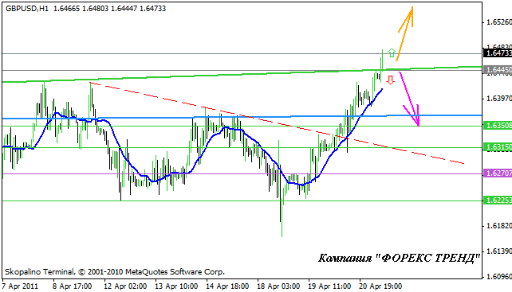Click the 7 Apr 2011 date label
The image size is (512, 292).
coord(20,286)
